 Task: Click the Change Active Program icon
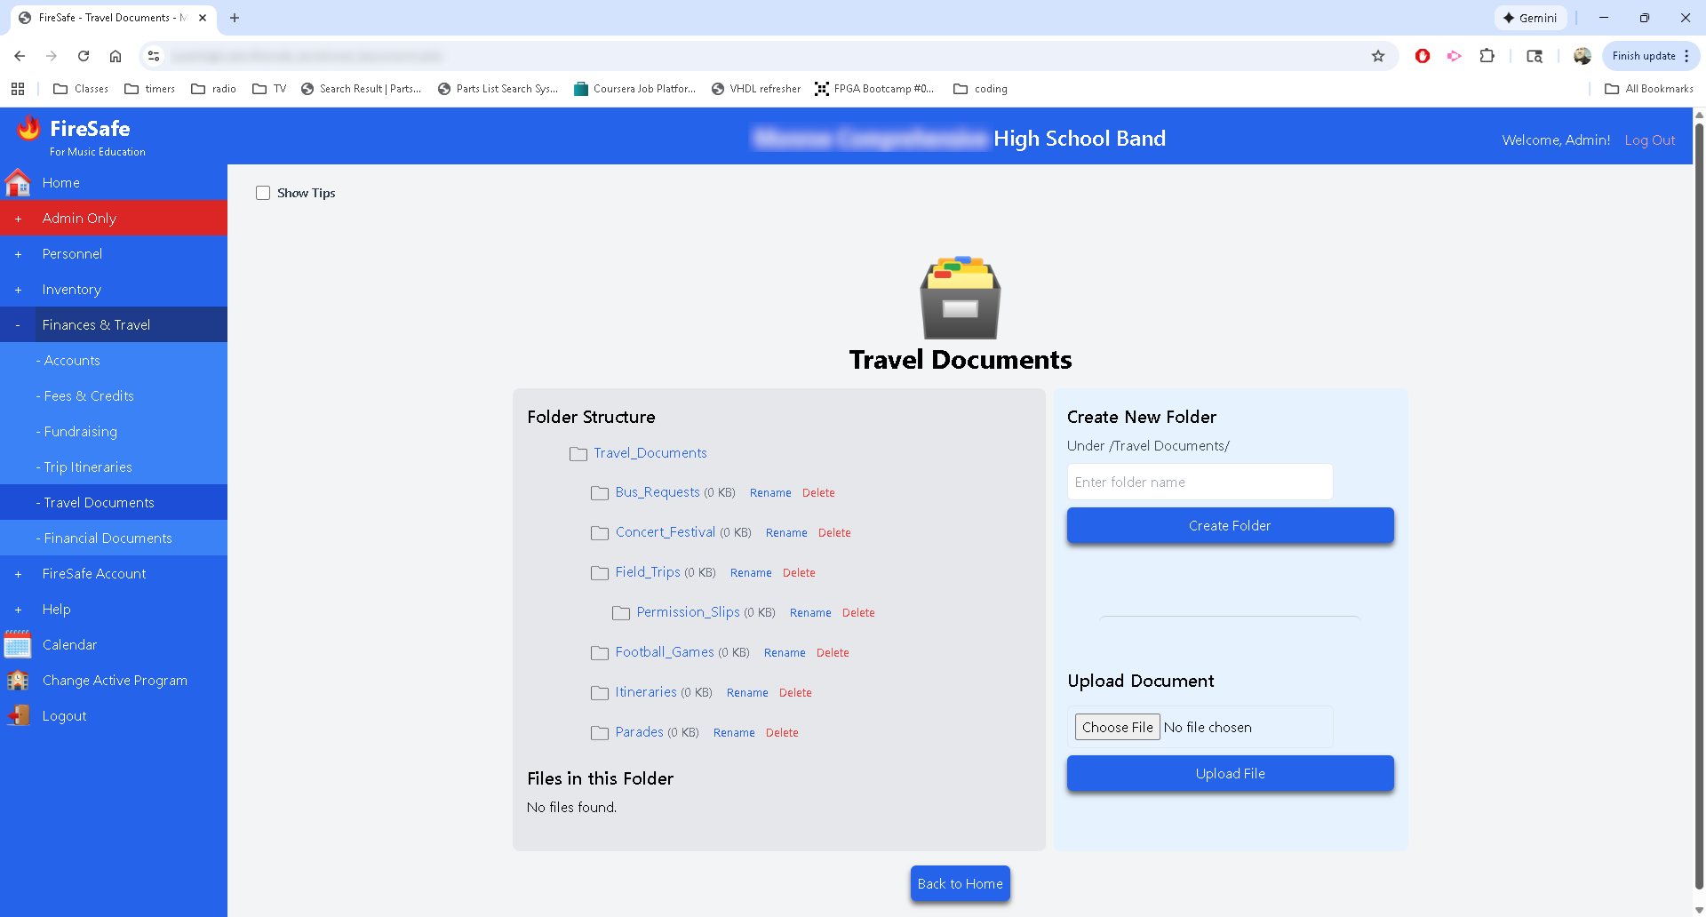tap(18, 680)
